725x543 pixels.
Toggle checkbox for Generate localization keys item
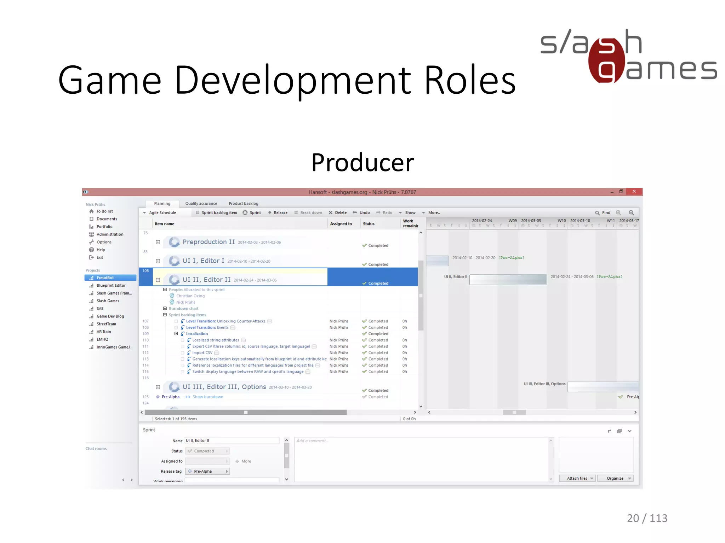click(x=183, y=359)
